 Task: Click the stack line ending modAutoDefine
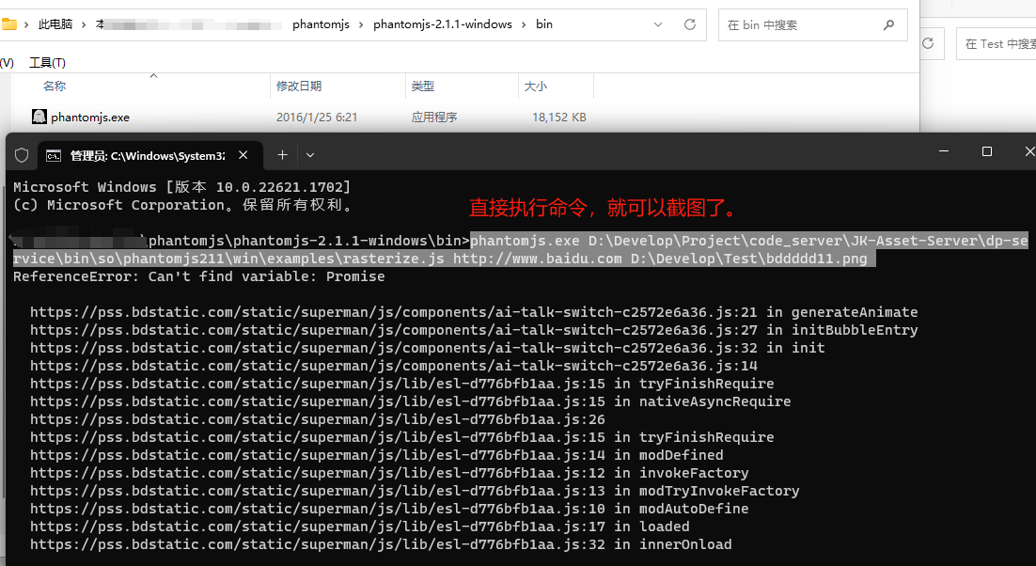[389, 509]
